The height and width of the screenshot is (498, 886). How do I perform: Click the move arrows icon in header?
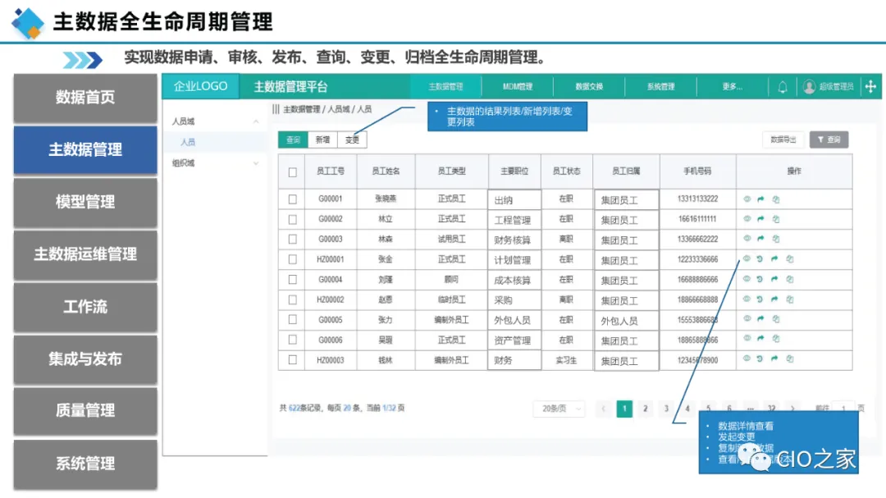click(870, 87)
